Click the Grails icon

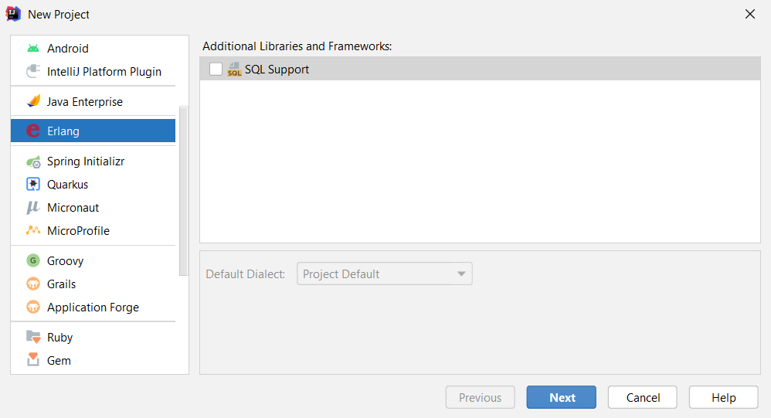coord(33,284)
